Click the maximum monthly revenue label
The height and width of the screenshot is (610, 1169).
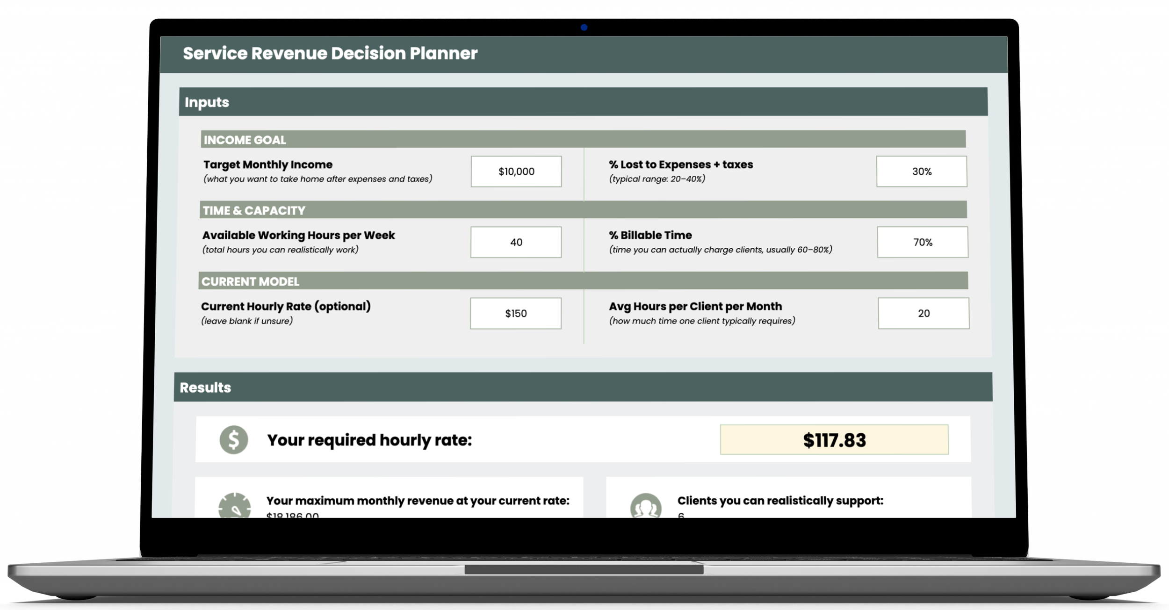418,501
